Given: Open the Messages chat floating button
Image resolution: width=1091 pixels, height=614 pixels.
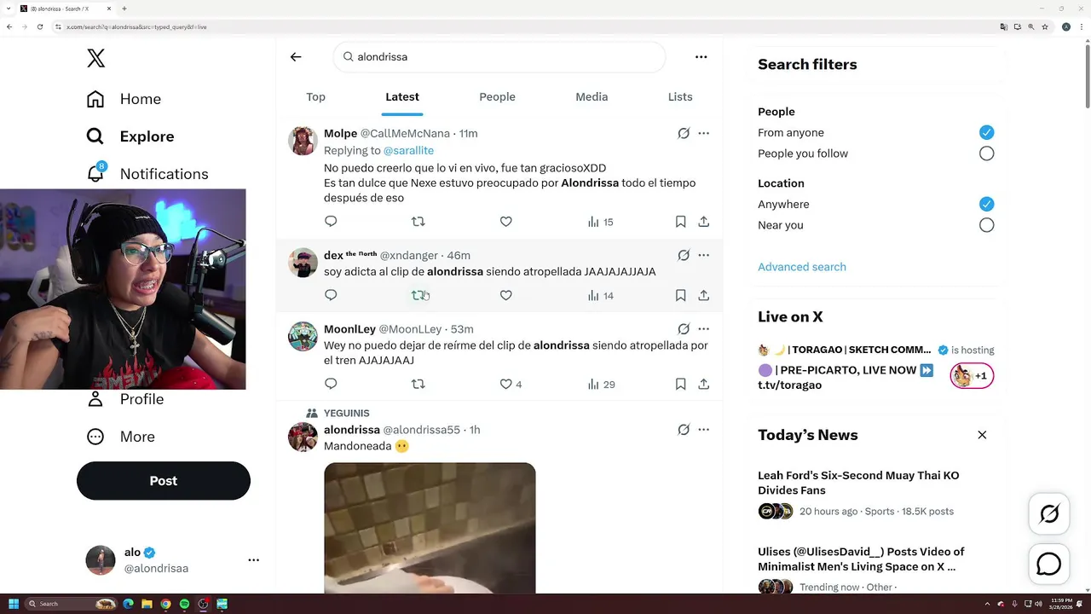Looking at the screenshot, I should coord(1049,565).
